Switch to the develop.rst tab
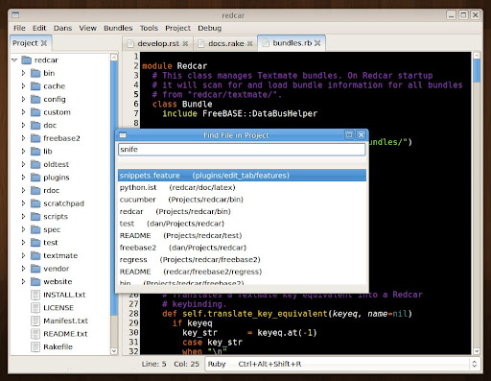This screenshot has height=381, width=491. (158, 43)
